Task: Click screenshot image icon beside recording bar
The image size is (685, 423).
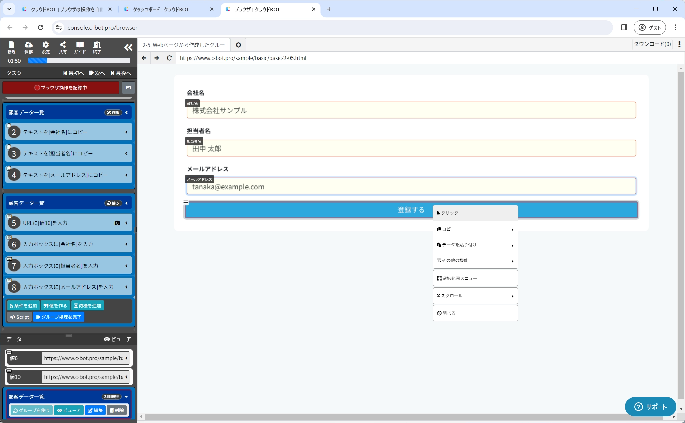Action: pos(128,88)
